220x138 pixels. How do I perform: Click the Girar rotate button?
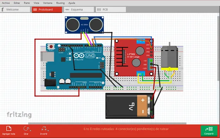pyautogui.click(x=26, y=130)
